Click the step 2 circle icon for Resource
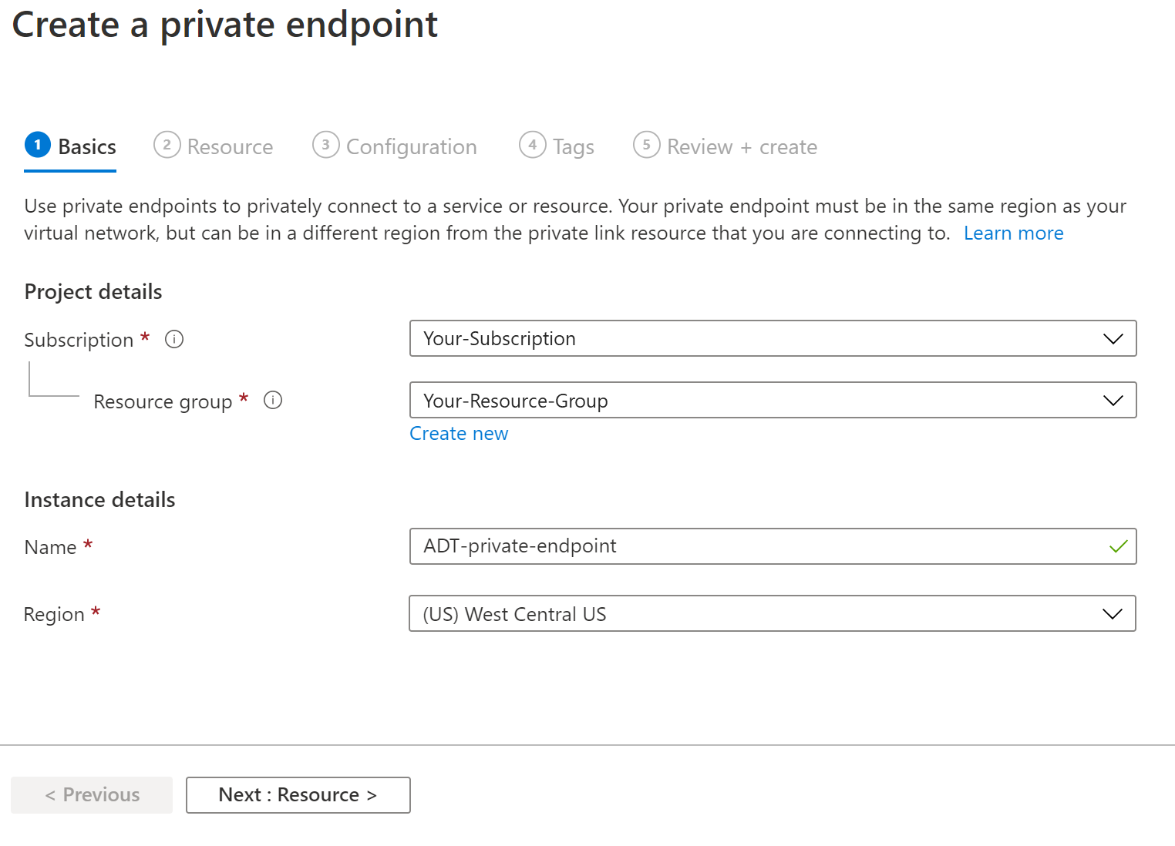Image resolution: width=1175 pixels, height=846 pixels. 167,145
